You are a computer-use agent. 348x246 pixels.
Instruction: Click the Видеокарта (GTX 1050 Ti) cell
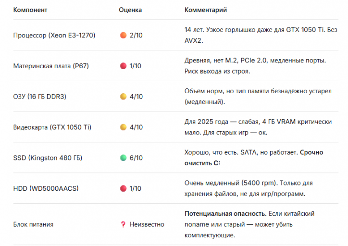pyautogui.click(x=52, y=127)
